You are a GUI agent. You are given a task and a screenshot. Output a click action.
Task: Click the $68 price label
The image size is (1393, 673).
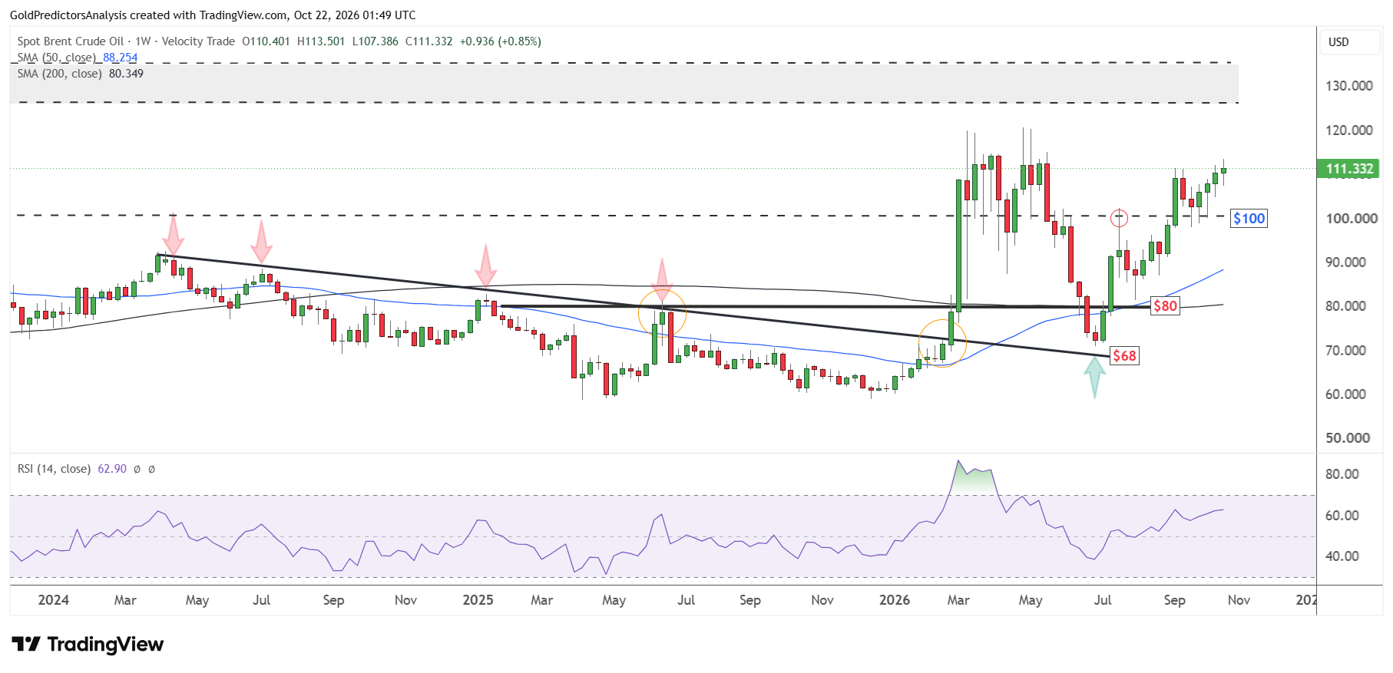[1124, 356]
